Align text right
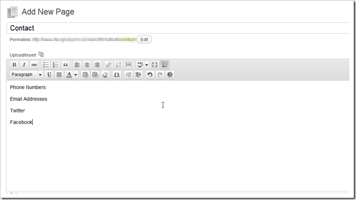Screen dimensions: 356x200 click(97, 65)
